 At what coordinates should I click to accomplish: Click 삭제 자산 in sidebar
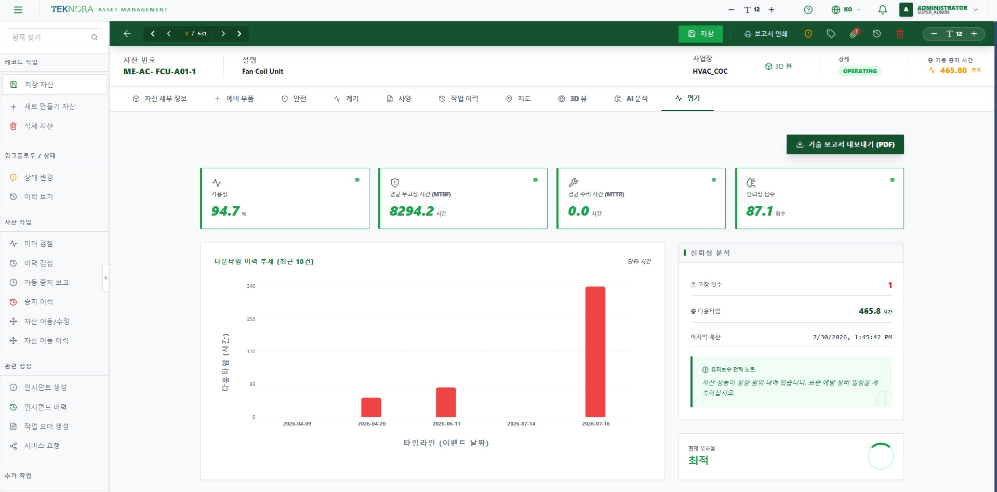(55, 126)
